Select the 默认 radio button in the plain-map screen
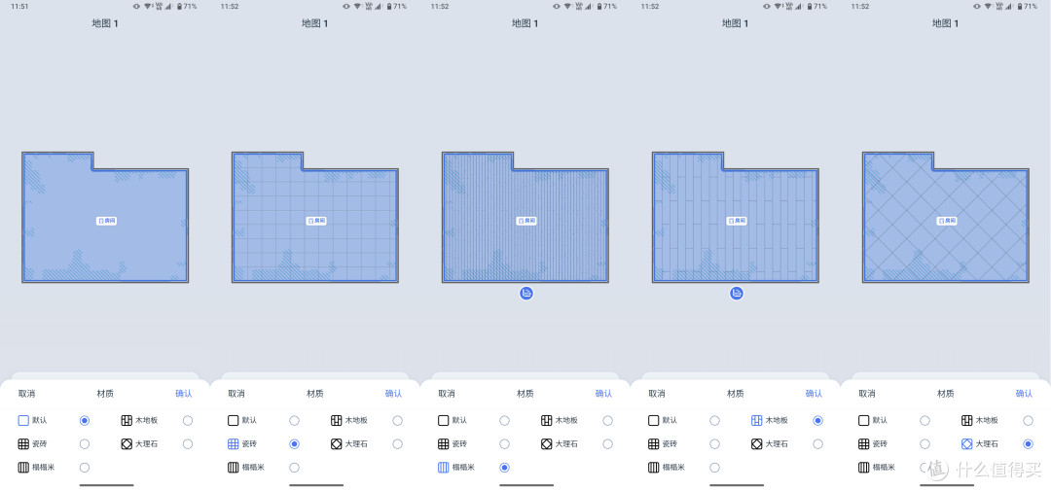The width and height of the screenshot is (1051, 491). point(85,421)
